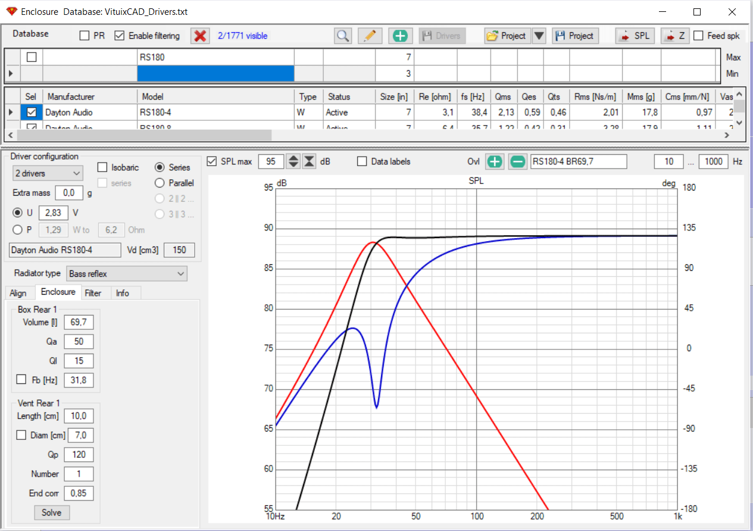Save Project with the floppy disk button
Image resolution: width=753 pixels, height=531 pixels.
point(575,36)
